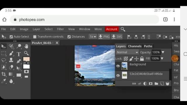This screenshot has width=187, height=105.
Task: Collapse the left toolbox panel arrows
Action: [15, 41]
